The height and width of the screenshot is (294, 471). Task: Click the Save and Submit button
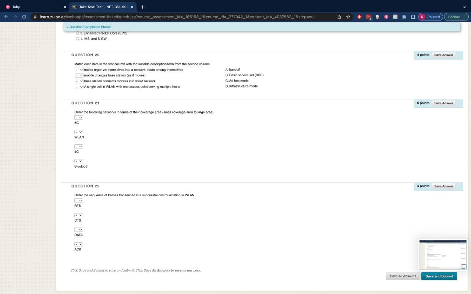[439, 276]
